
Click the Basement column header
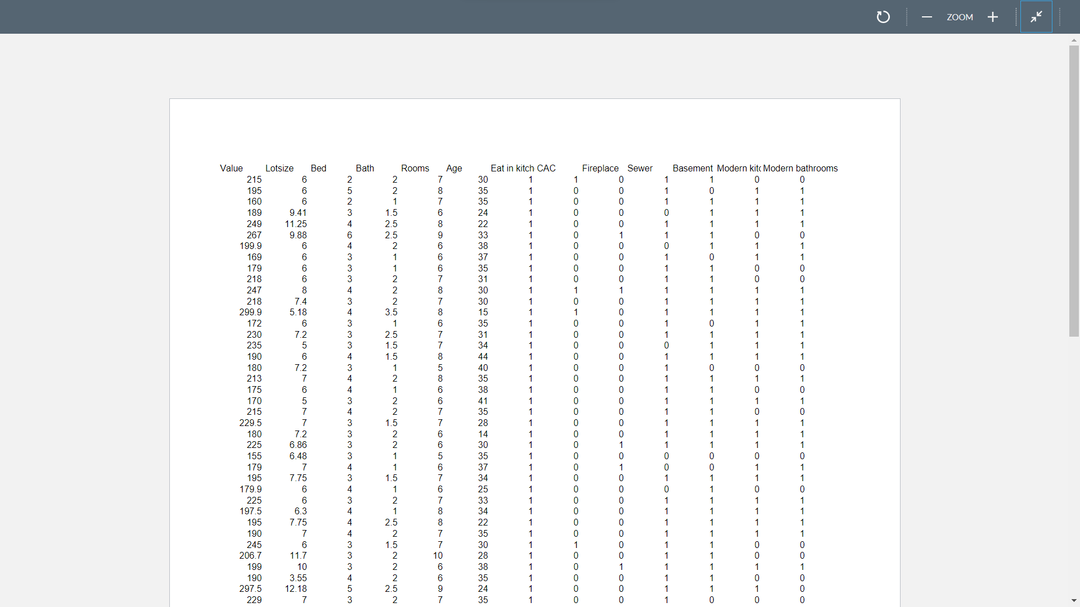[x=692, y=168]
